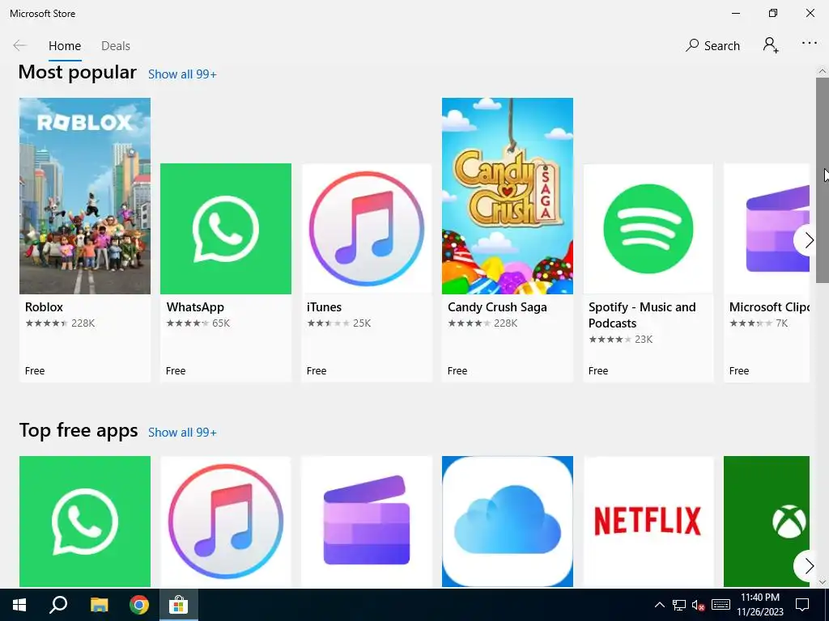Open File Explorer from taskbar

tap(99, 605)
